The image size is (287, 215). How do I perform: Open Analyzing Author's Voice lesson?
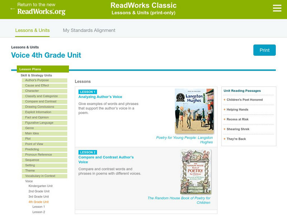click(100, 97)
